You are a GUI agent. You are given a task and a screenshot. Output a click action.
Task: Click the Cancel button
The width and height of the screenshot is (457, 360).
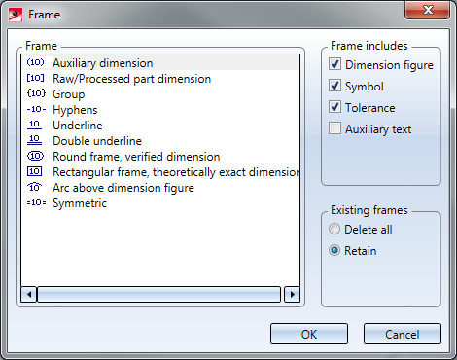[x=403, y=334]
